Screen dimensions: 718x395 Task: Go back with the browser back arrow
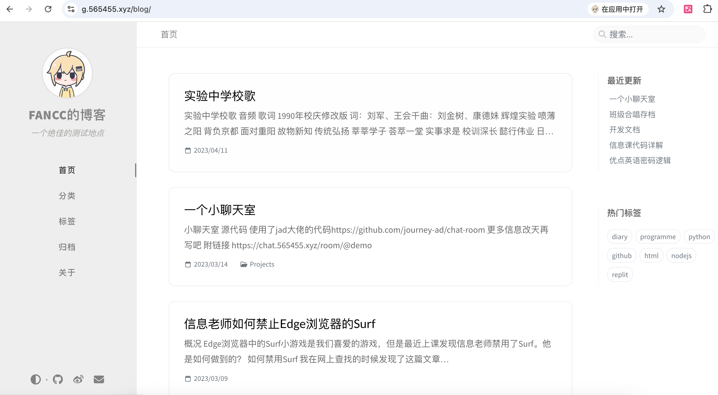pos(10,9)
